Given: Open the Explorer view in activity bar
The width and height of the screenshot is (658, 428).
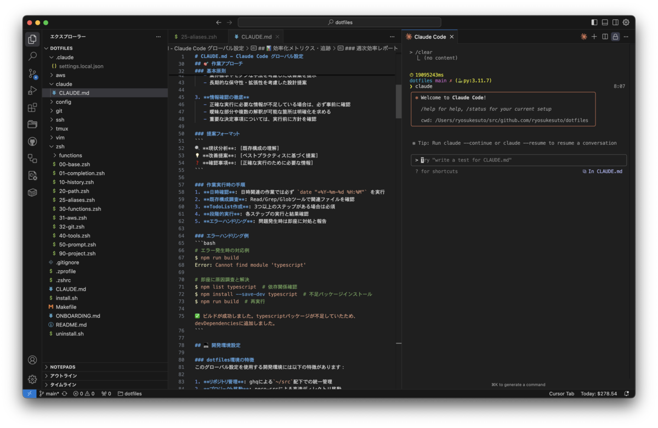Looking at the screenshot, I should point(32,39).
